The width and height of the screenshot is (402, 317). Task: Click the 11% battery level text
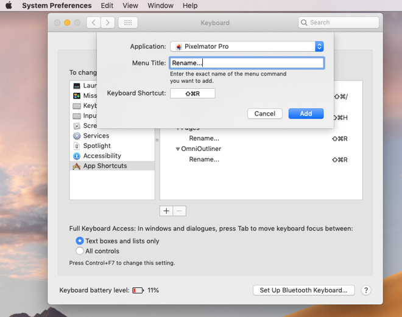pyautogui.click(x=153, y=290)
